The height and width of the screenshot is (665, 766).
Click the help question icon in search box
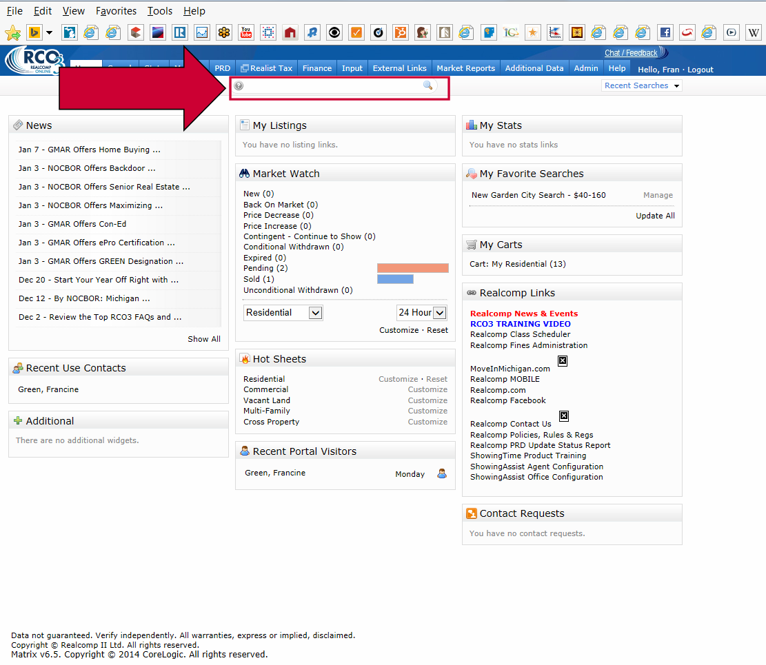click(x=239, y=86)
